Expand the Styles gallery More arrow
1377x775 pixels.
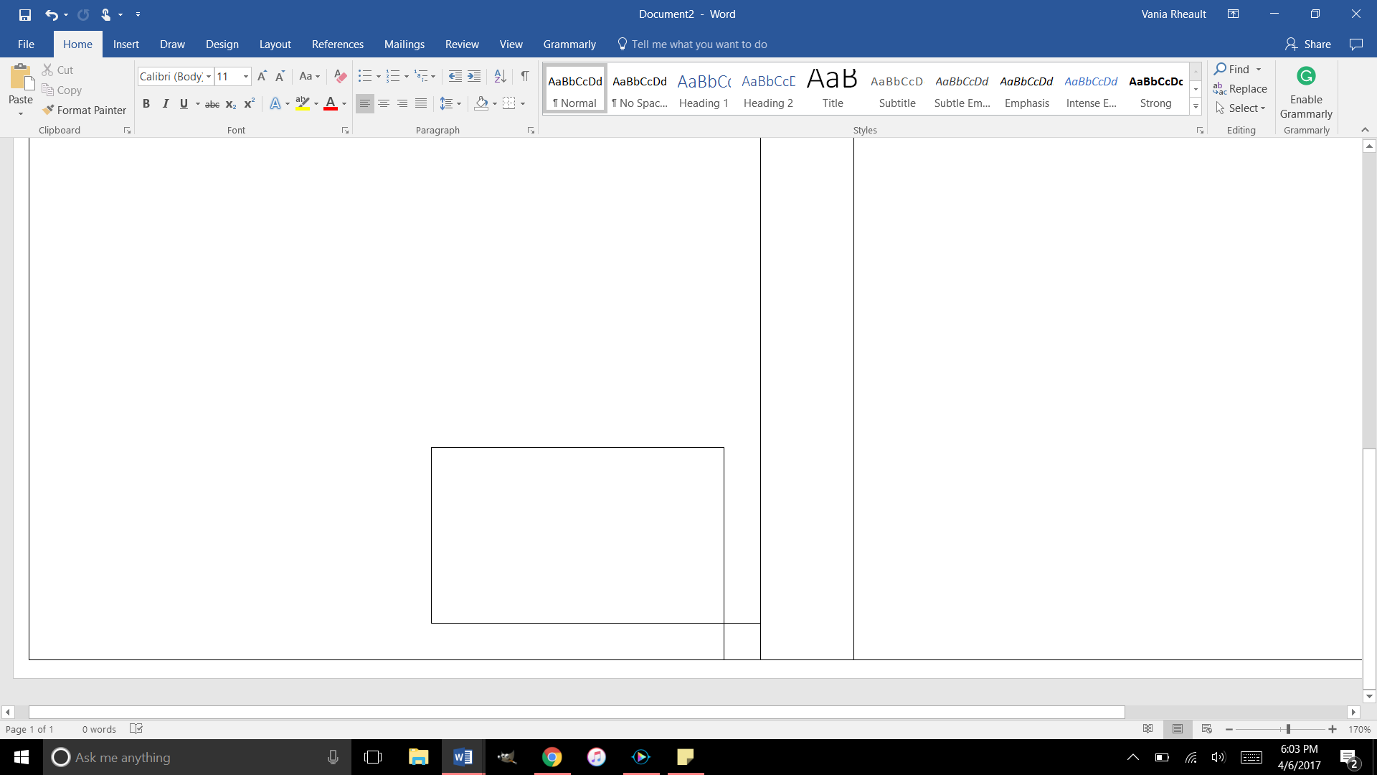point(1196,107)
